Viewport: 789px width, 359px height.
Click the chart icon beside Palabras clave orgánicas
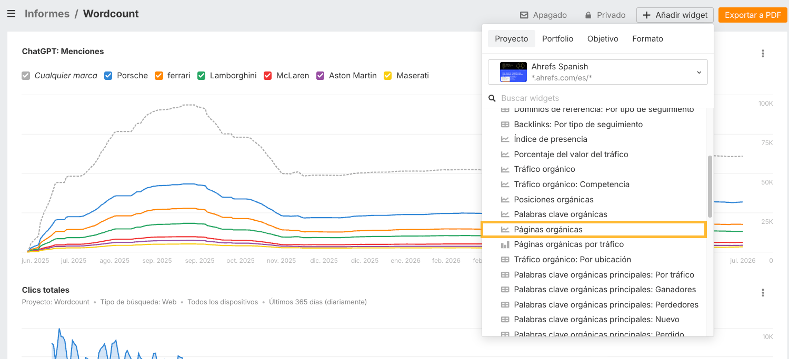coord(505,214)
